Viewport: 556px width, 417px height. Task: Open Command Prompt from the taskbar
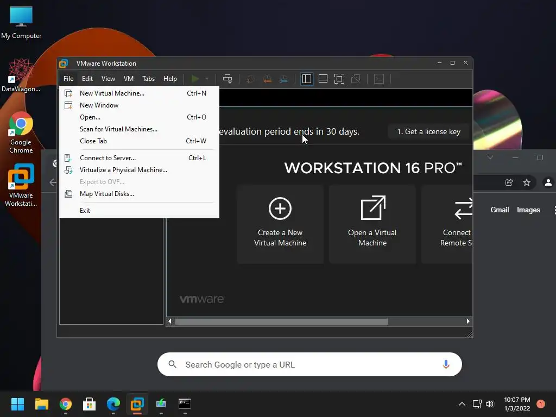click(x=185, y=404)
